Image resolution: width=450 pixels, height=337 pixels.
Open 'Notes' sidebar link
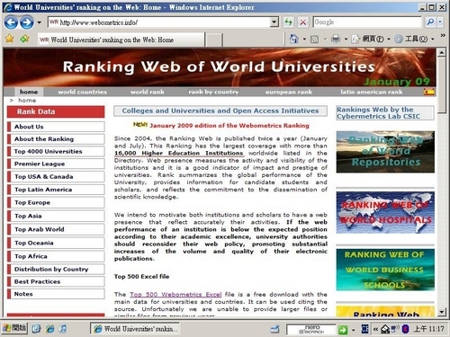56,294
